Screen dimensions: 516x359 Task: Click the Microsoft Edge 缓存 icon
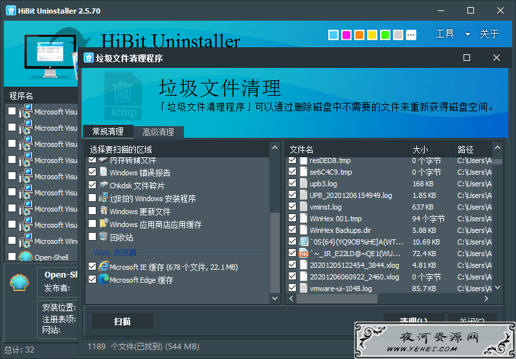coord(104,279)
